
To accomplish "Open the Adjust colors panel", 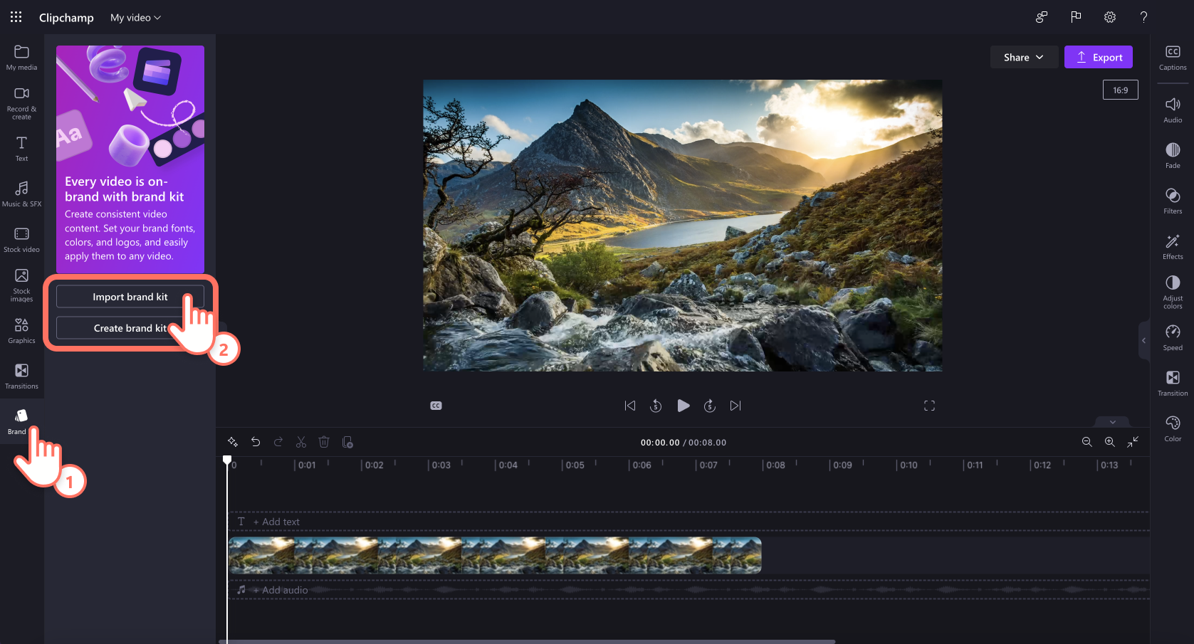I will click(x=1172, y=290).
